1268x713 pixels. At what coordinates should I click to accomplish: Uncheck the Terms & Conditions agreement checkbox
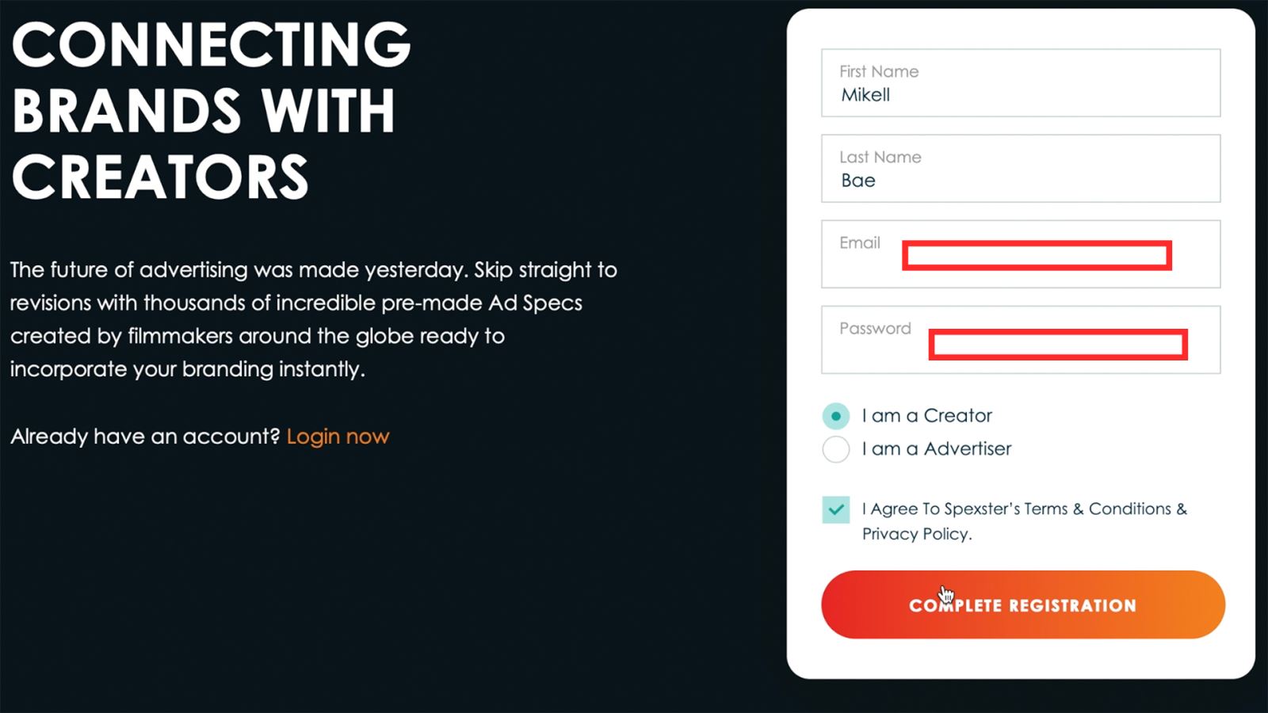point(835,509)
